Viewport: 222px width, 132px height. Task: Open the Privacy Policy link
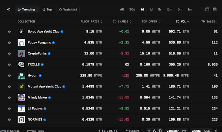[x=36, y=131]
